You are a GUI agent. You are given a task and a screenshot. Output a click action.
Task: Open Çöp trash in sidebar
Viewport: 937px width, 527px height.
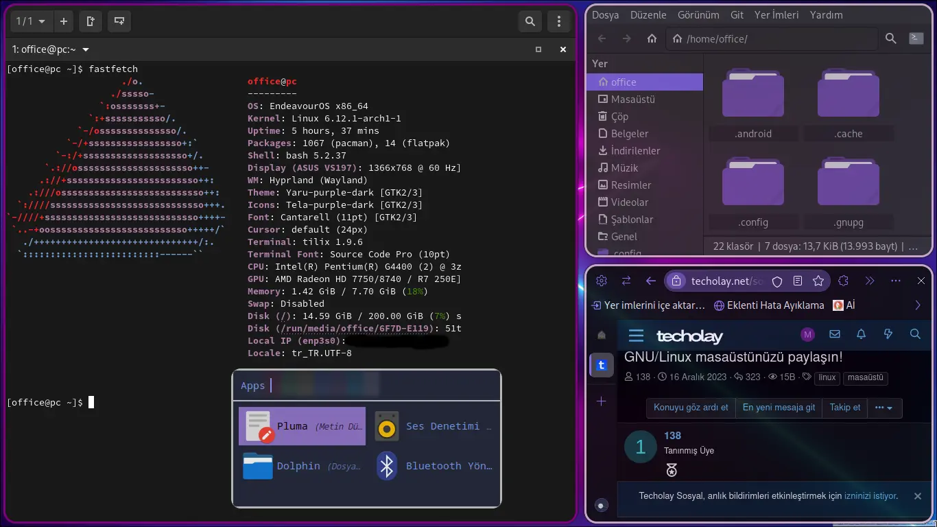coord(645,116)
